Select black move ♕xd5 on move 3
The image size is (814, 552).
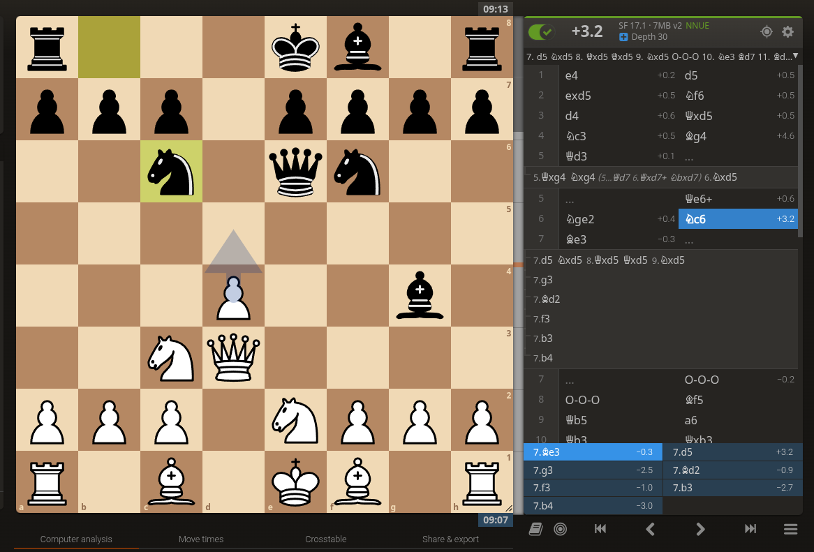tap(738, 116)
